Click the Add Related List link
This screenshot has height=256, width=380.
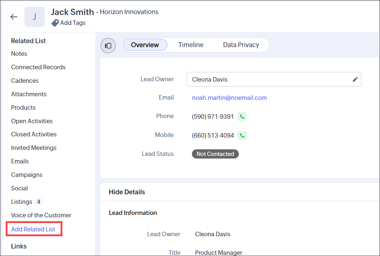point(33,229)
